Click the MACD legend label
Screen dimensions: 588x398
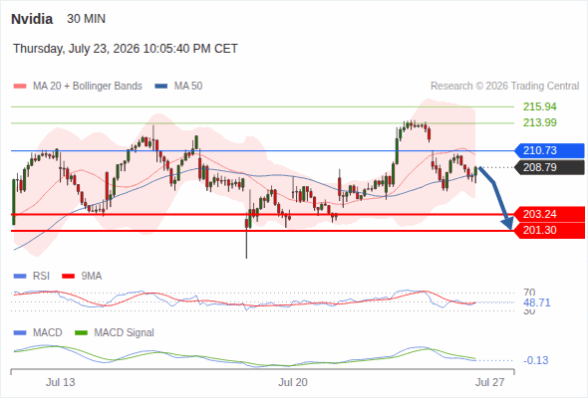[47, 333]
